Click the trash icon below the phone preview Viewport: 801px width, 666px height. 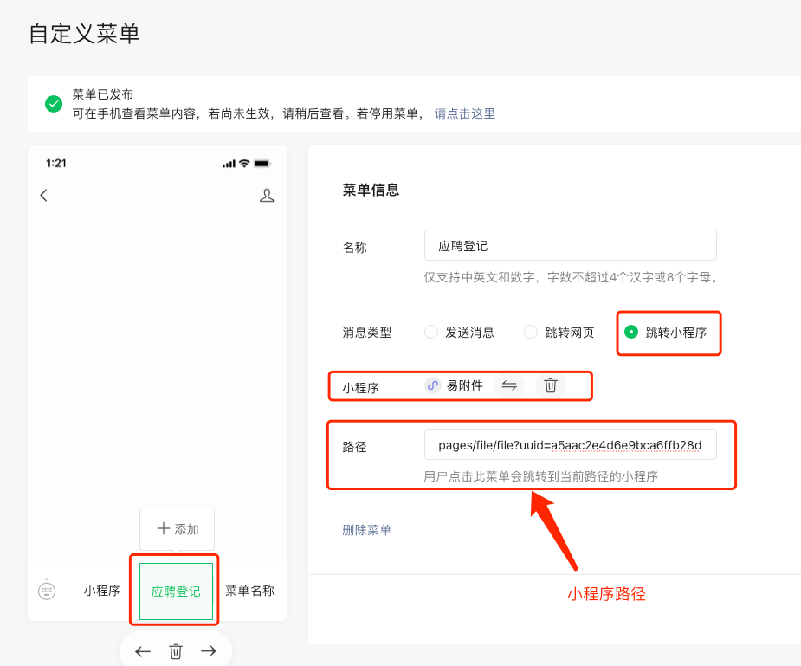pos(176,651)
